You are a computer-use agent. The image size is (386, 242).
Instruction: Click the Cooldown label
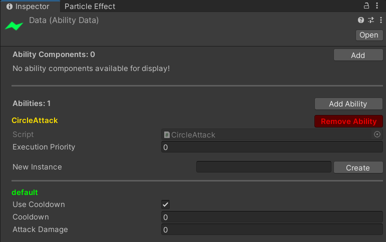pyautogui.click(x=31, y=217)
